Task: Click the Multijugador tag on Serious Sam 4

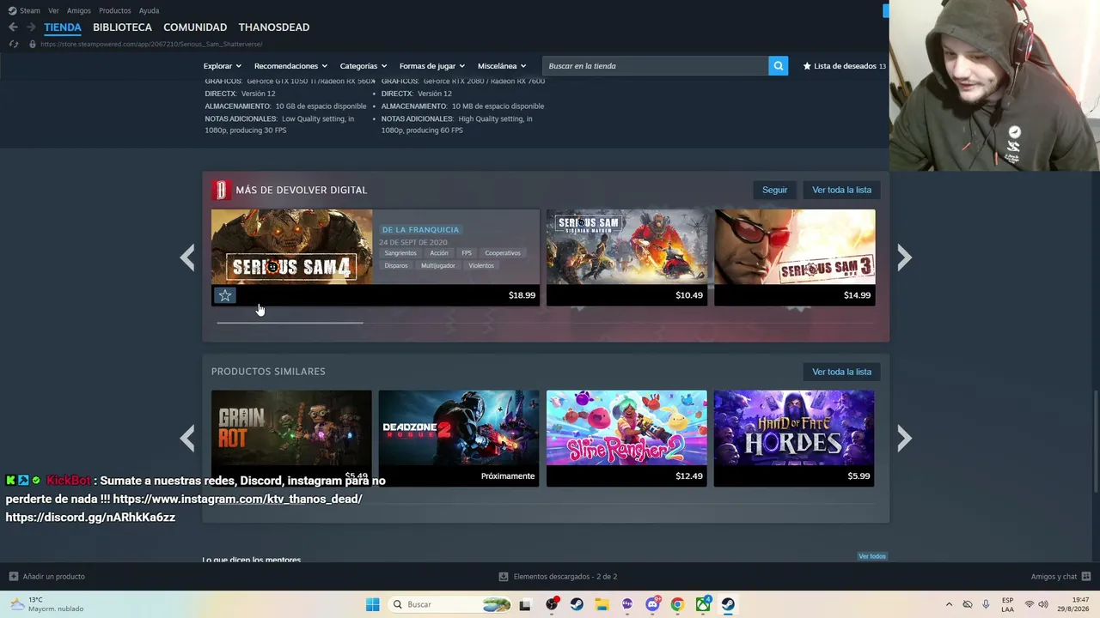Action: [x=438, y=266]
